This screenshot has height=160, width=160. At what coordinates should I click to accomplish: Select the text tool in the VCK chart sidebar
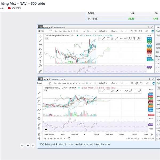(x=40, y=61)
